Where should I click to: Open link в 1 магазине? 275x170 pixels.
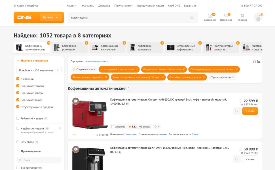(130, 134)
